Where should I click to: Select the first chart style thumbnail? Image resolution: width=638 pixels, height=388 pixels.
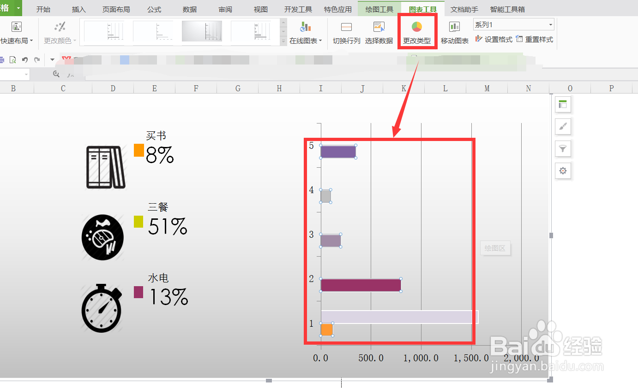[104, 31]
